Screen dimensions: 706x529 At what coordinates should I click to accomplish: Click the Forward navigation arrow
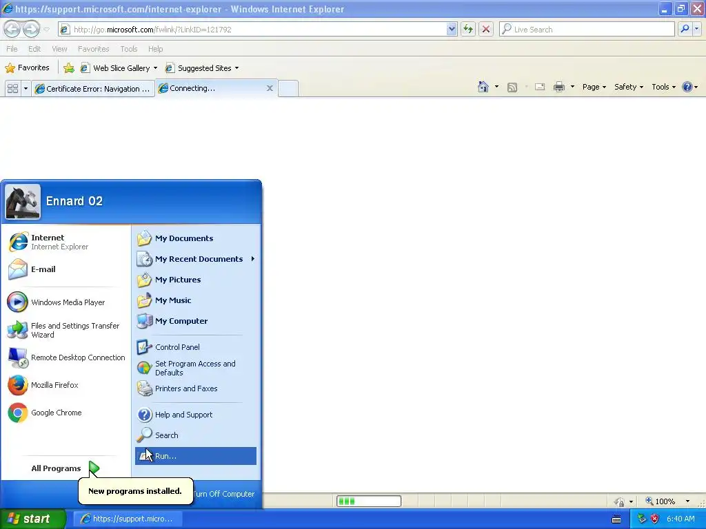31,29
